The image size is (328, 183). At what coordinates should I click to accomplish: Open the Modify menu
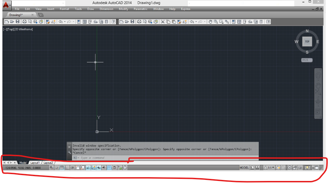[123, 9]
